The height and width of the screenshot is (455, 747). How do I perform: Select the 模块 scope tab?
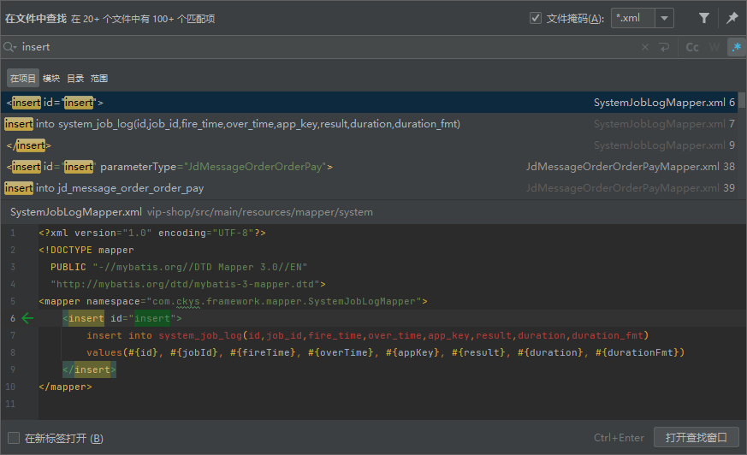[x=51, y=79]
